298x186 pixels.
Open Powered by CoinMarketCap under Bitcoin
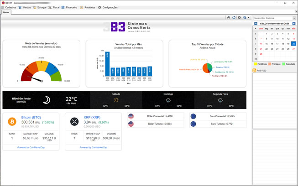tap(31, 147)
